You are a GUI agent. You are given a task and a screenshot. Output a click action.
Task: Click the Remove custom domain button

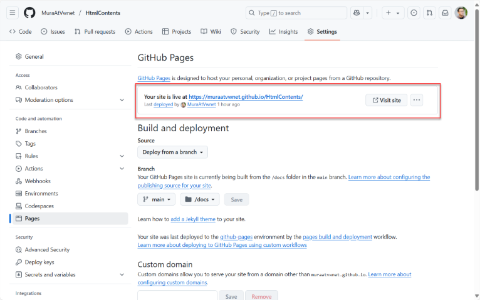pyautogui.click(x=261, y=296)
